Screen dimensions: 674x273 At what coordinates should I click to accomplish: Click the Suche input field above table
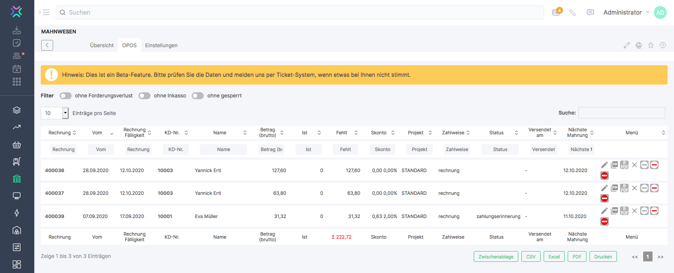click(x=622, y=113)
